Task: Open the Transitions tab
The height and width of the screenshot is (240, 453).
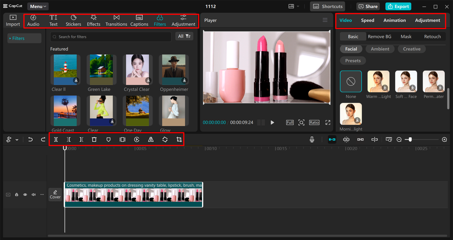Action: click(x=116, y=21)
